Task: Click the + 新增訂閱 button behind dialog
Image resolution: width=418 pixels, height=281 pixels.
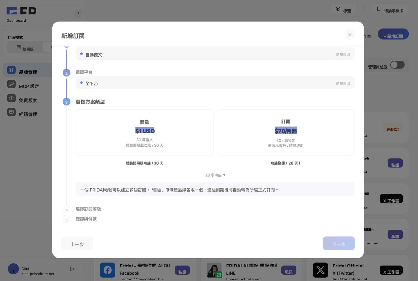Action: 393,34
